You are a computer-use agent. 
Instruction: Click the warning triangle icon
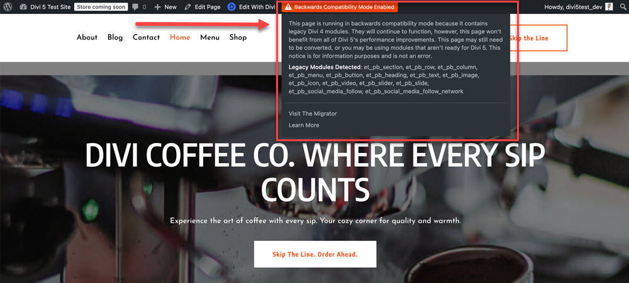coord(287,7)
